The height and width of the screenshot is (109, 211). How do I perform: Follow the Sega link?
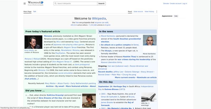(76, 42)
